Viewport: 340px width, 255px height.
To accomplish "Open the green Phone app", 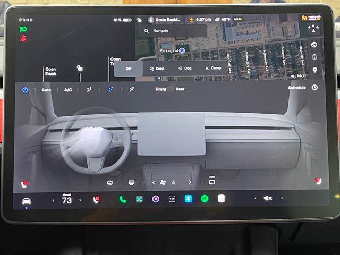I will point(123,199).
